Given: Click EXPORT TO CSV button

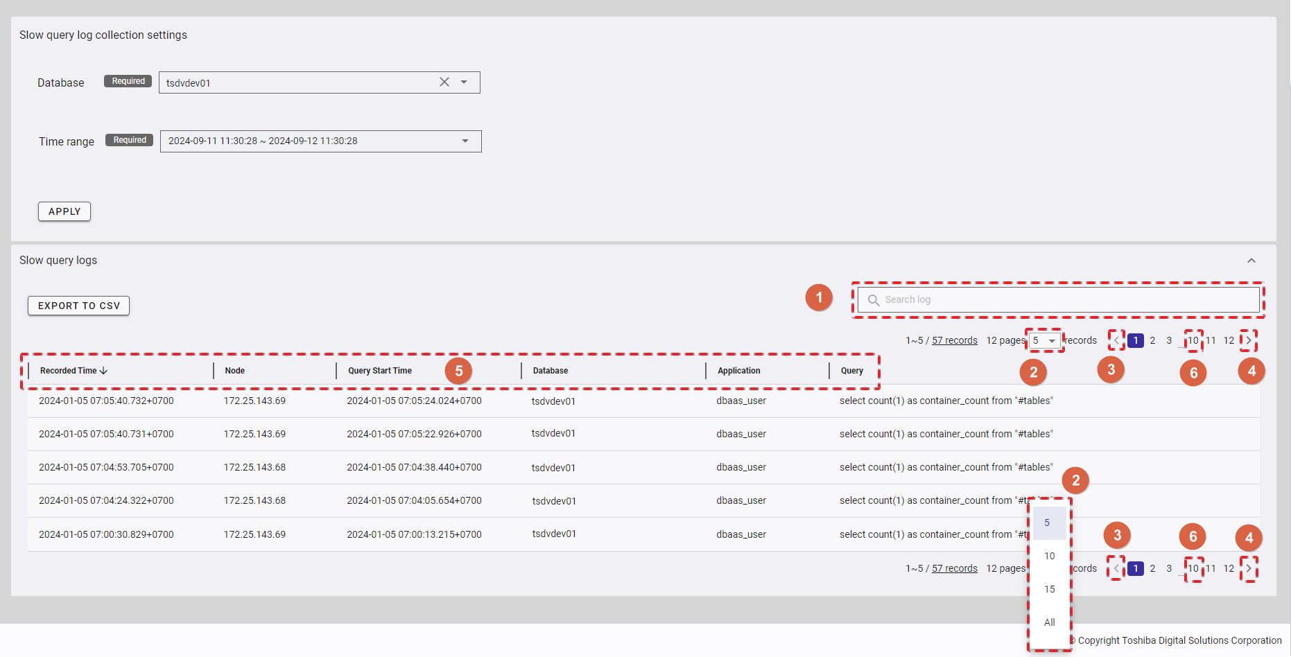Looking at the screenshot, I should pyautogui.click(x=78, y=306).
